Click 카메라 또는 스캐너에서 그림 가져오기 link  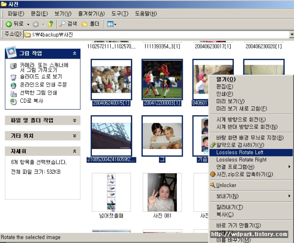[x=44, y=67]
